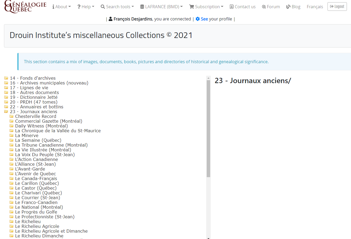Open the Forum link
The height and width of the screenshot is (239, 351).
(271, 7)
